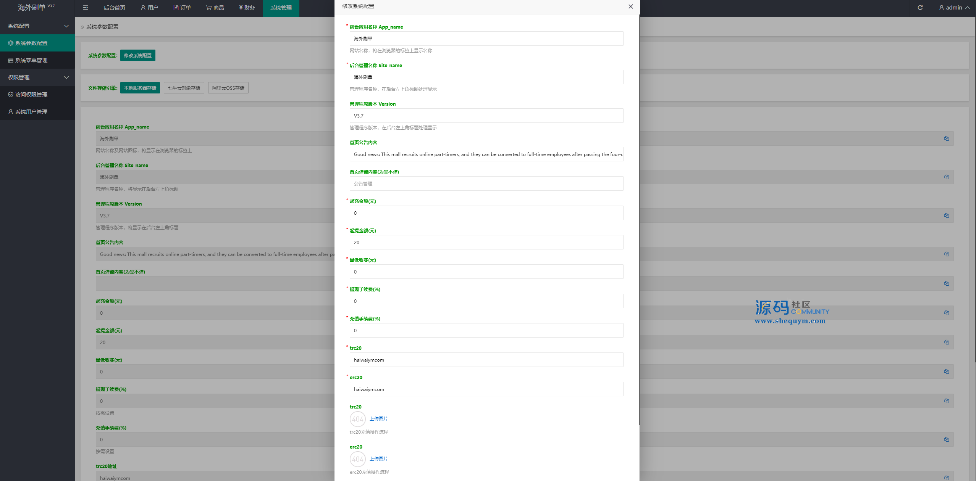Open 系统用户管理 in sidebar
976x481 pixels.
37,112
